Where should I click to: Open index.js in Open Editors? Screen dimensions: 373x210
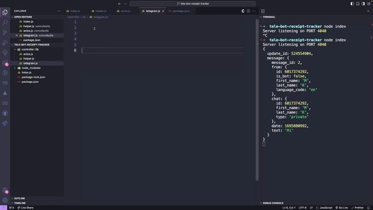tap(29, 22)
